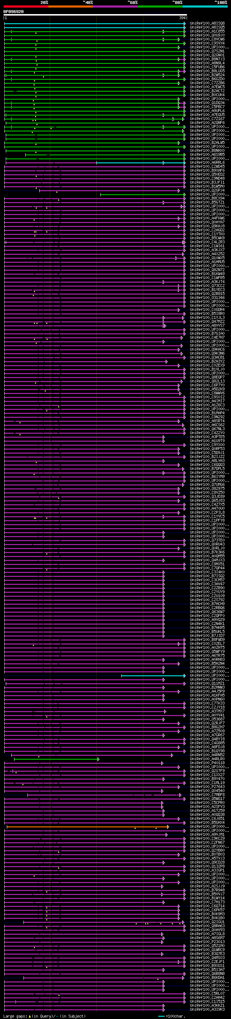Screen dimensions: 231x1019
Task: Select the UniRef100_Q4BYI8 label
Action: pyautogui.click(x=207, y=739)
